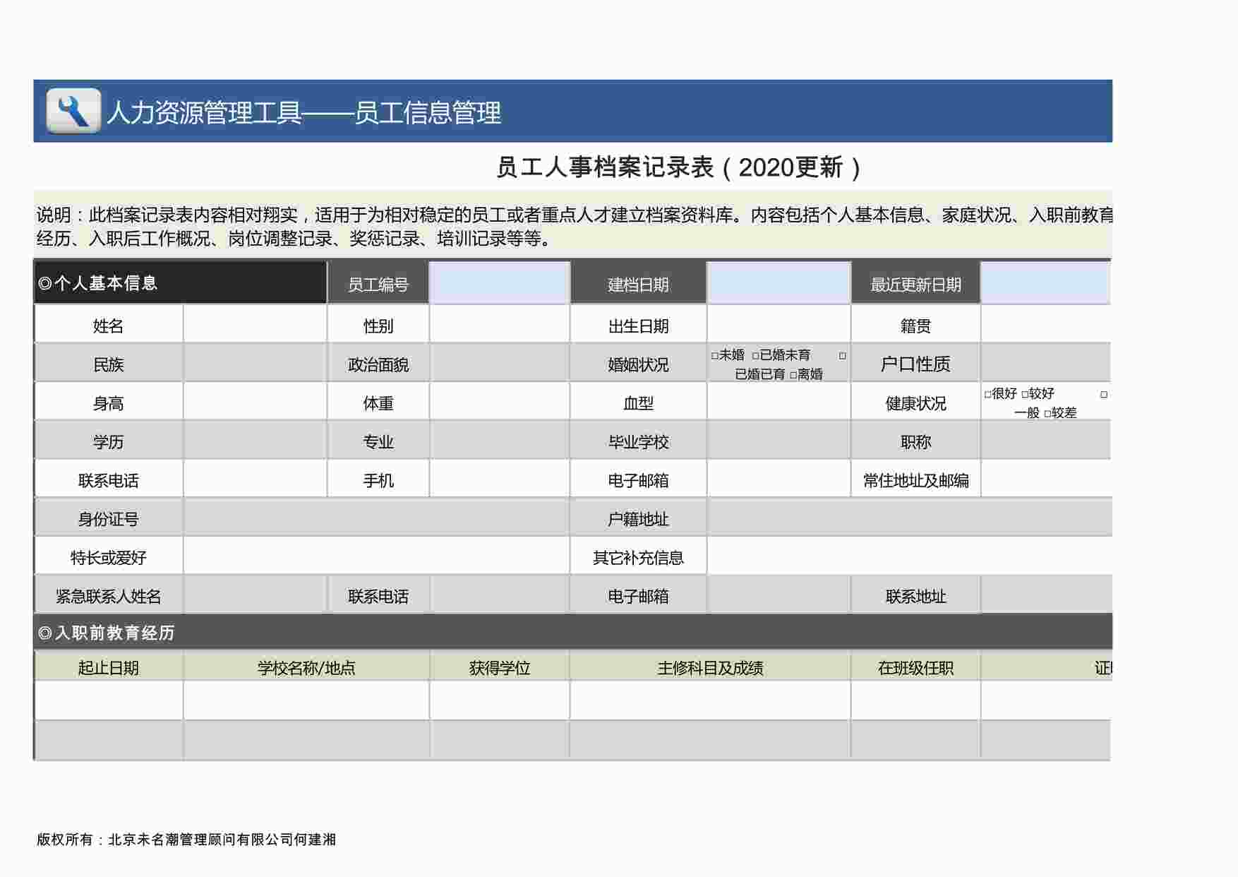Click the 政治面貌 label cell
The height and width of the screenshot is (877, 1238).
[378, 364]
